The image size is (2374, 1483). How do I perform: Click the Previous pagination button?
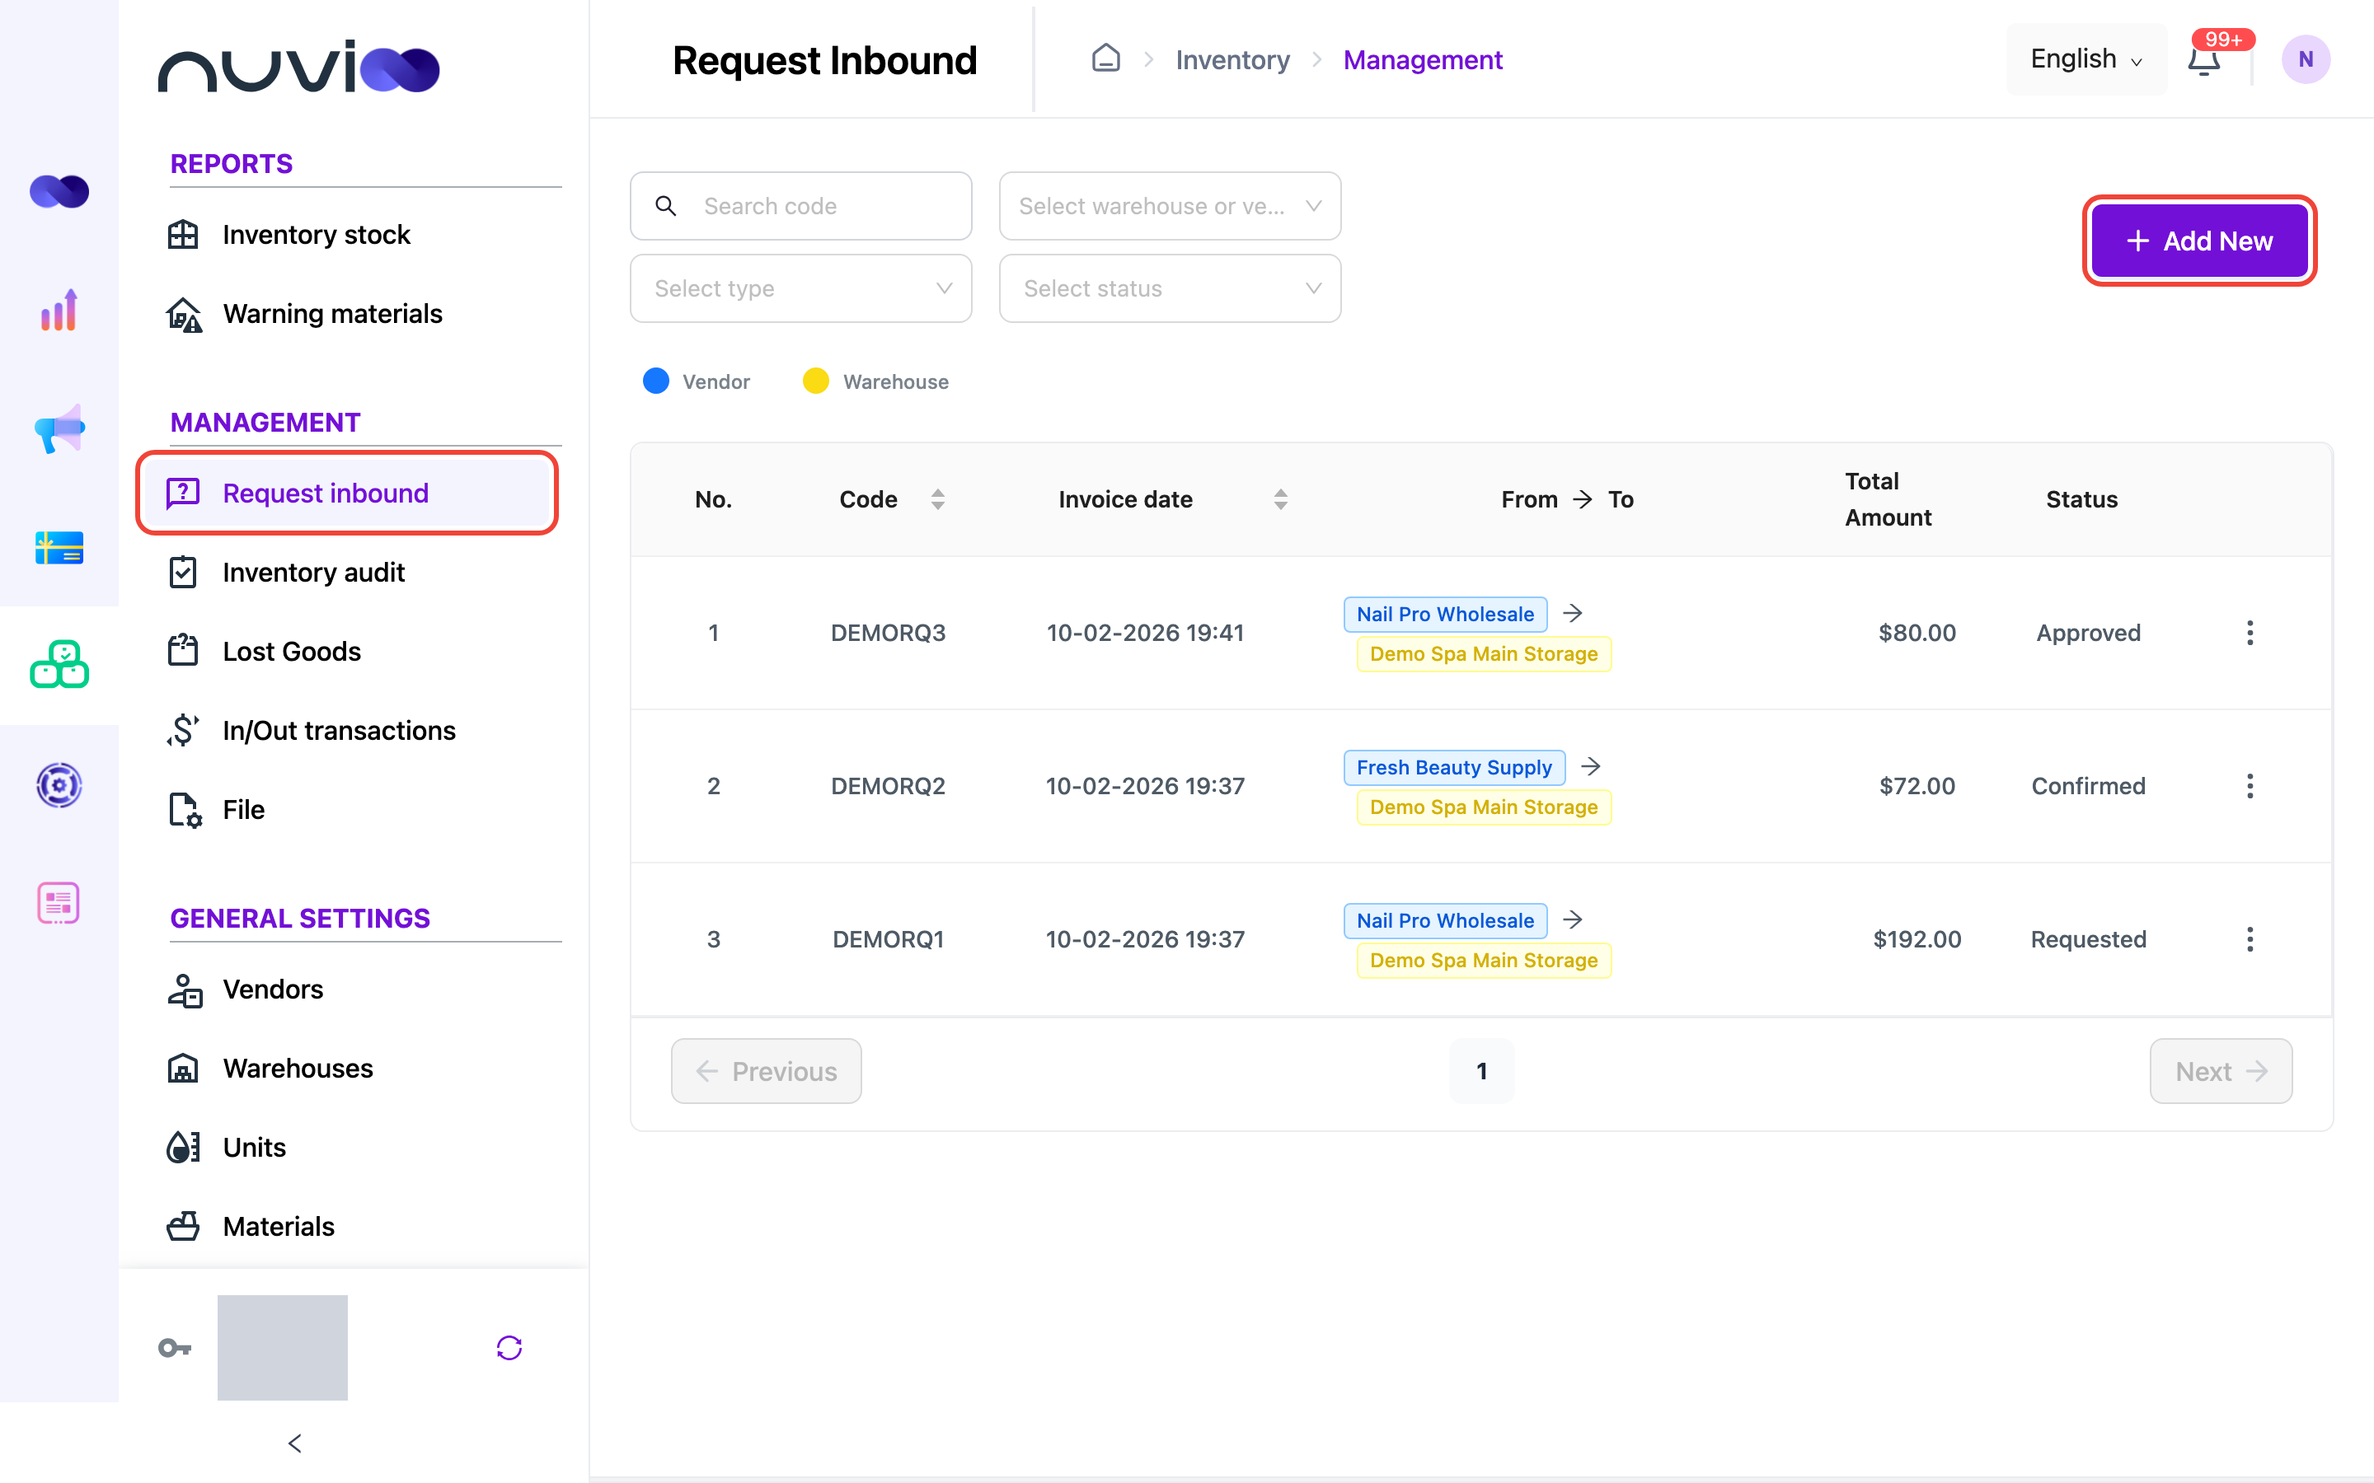766,1071
